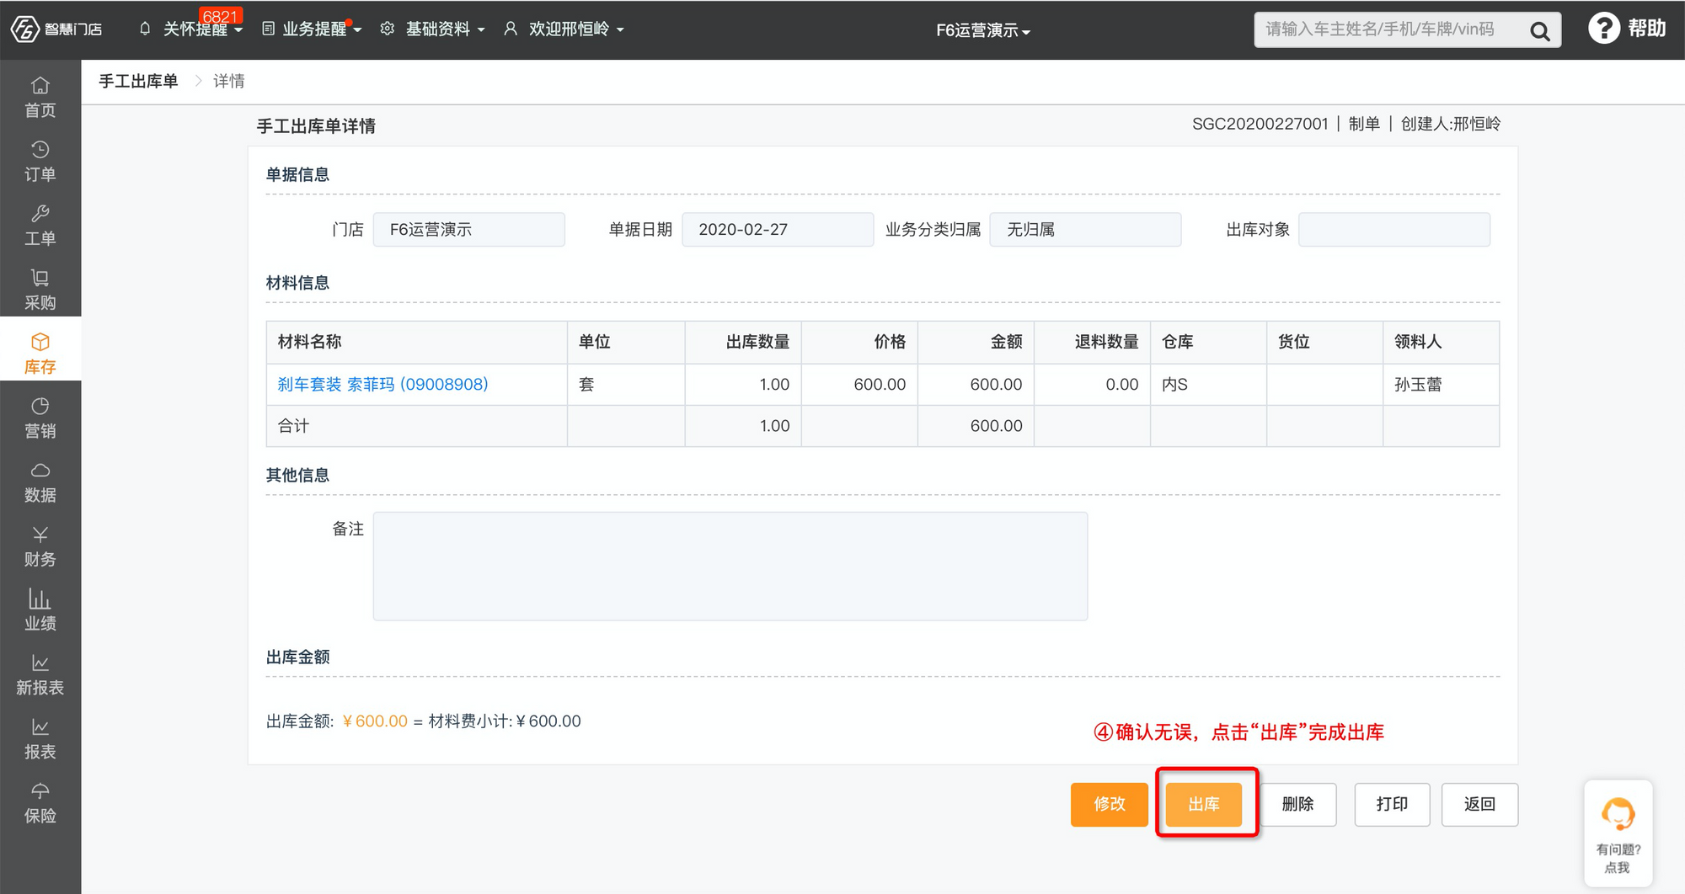Click the 修改 edit button
This screenshot has height=894, width=1685.
1110,804
